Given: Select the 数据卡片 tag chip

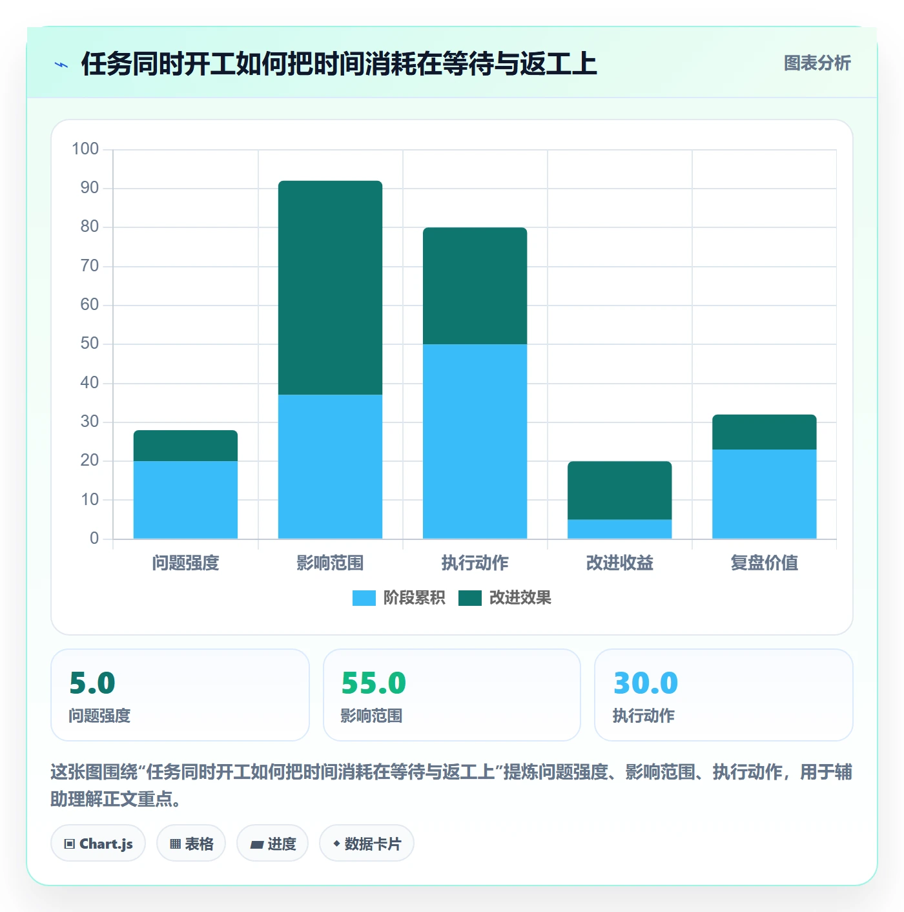Looking at the screenshot, I should click(x=367, y=844).
